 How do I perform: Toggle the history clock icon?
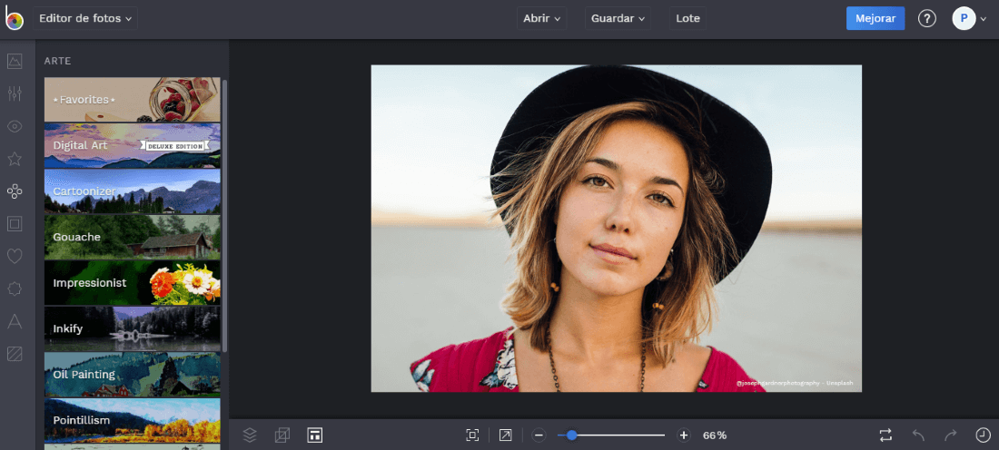click(x=983, y=435)
